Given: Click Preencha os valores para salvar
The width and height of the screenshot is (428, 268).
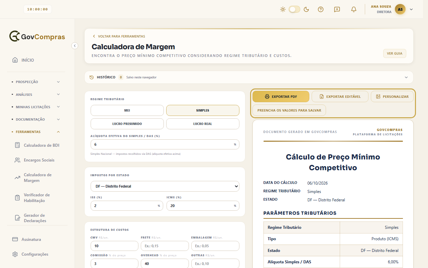Looking at the screenshot, I should (x=289, y=110).
